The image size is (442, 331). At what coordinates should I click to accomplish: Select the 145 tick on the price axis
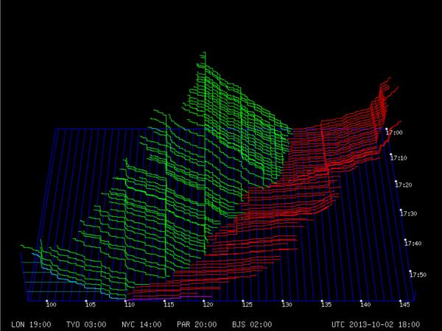(x=404, y=305)
